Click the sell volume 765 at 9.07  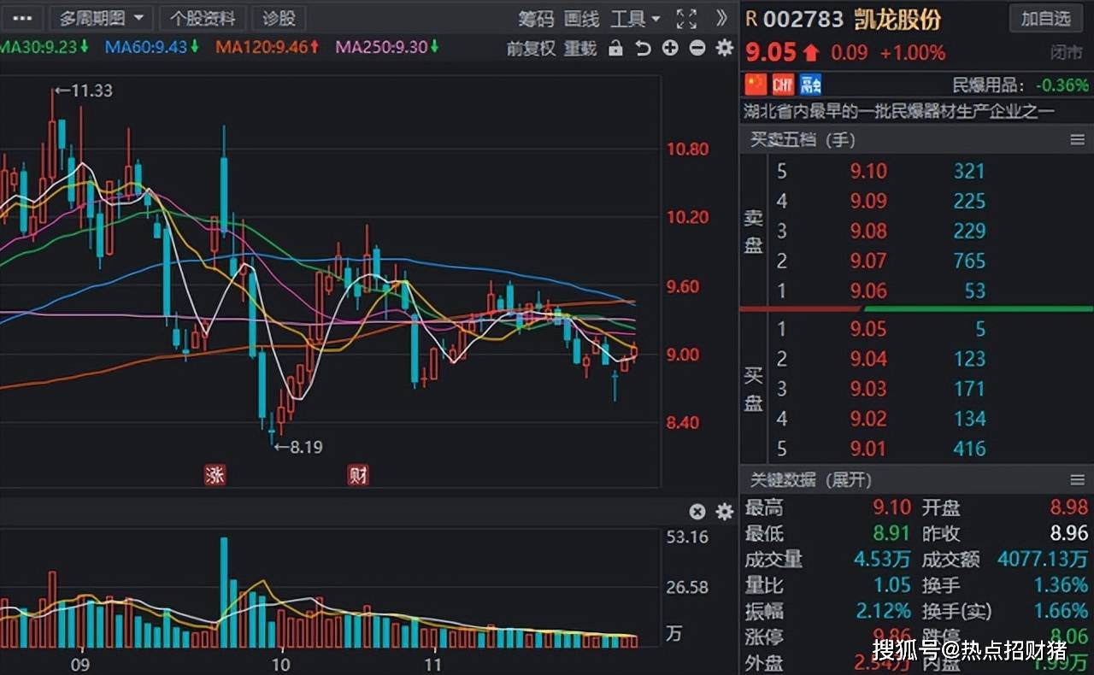coord(969,261)
